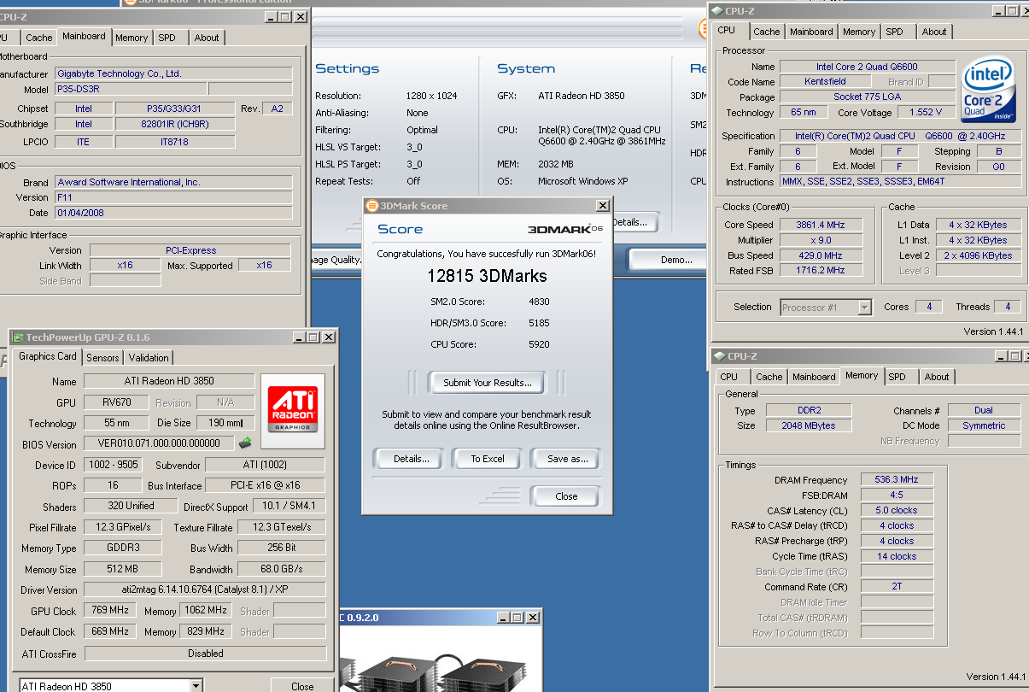Click the title icon of the upper-right CPU-Z window
This screenshot has width=1029, height=692.
coord(716,11)
